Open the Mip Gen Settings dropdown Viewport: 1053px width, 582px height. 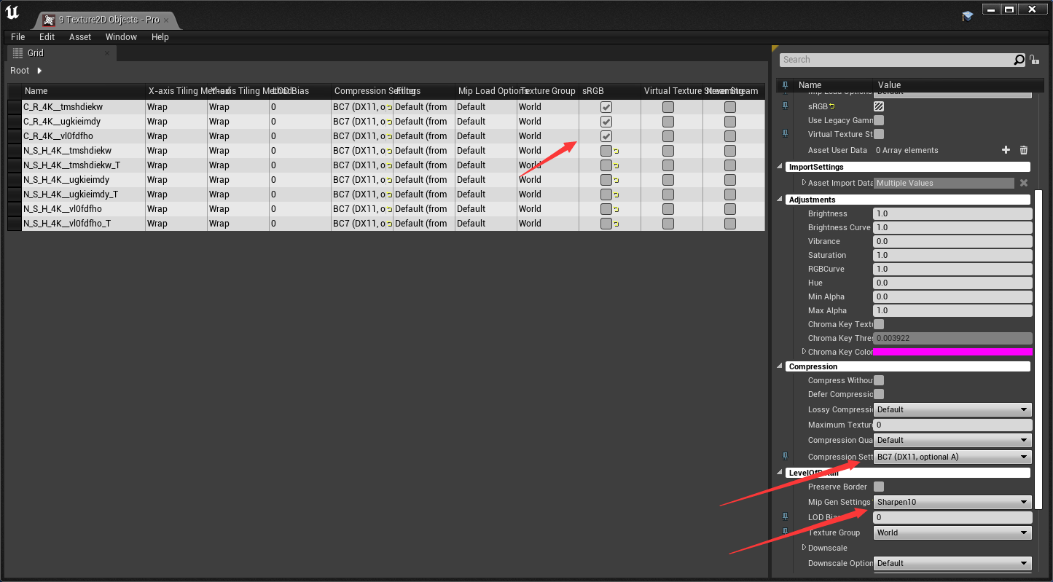[x=952, y=502]
